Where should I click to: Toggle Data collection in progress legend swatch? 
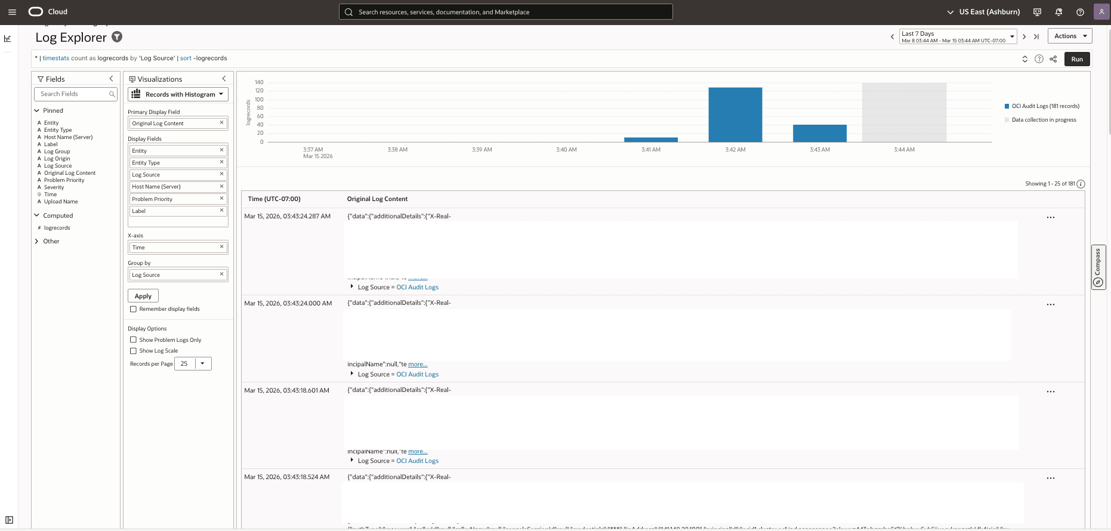(1007, 120)
